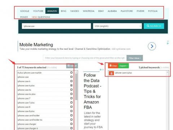Open the 'Follow the Data Podcast' ad link

click(x=92, y=91)
